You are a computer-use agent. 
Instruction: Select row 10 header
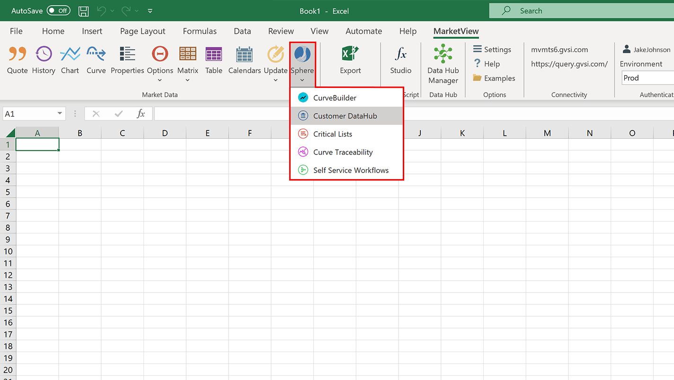coord(8,251)
